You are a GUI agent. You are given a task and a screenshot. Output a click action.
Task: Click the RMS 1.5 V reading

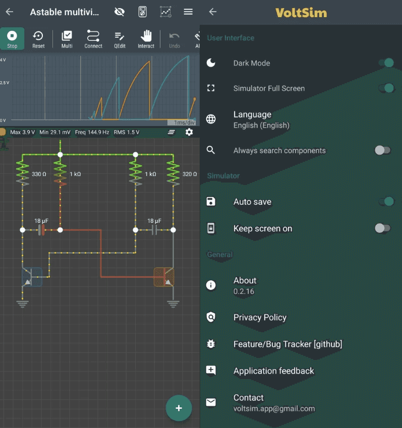[127, 133]
